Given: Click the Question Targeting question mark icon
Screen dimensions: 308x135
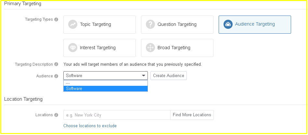Looking at the screenshot, I should tap(150, 25).
